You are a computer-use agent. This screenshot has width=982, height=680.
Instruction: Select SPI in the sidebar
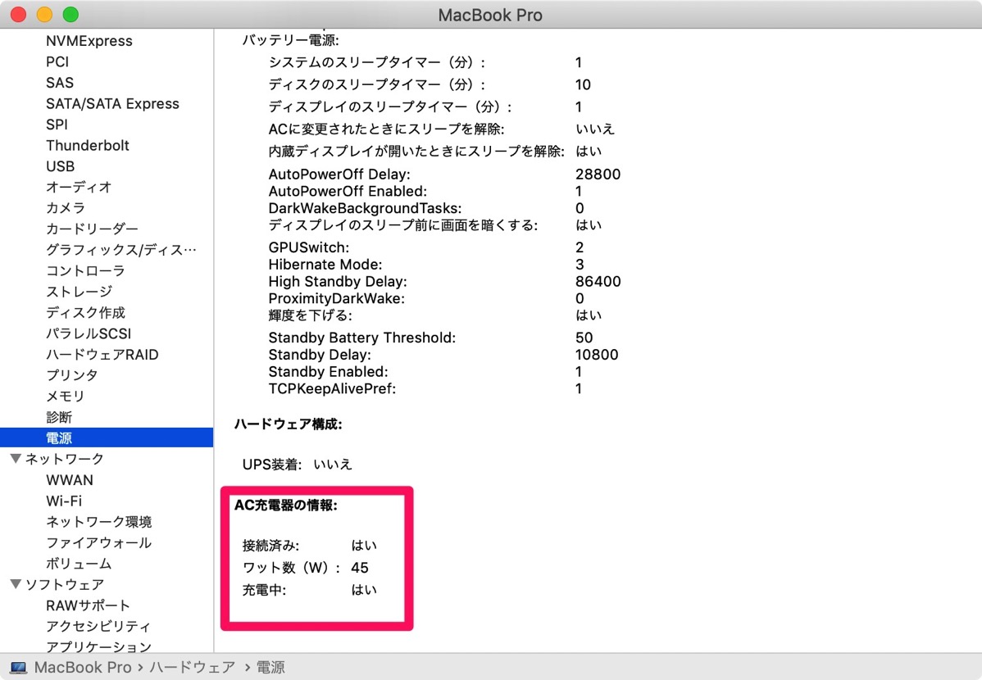pyautogui.click(x=57, y=124)
